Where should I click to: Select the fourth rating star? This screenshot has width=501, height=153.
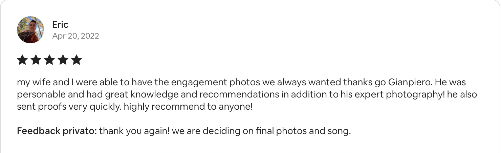coord(63,60)
